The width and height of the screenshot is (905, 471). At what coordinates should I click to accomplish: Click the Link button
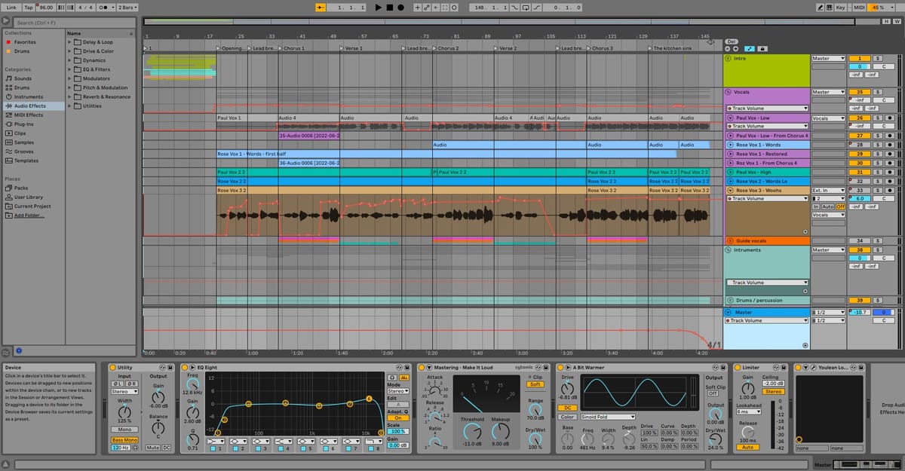11,7
